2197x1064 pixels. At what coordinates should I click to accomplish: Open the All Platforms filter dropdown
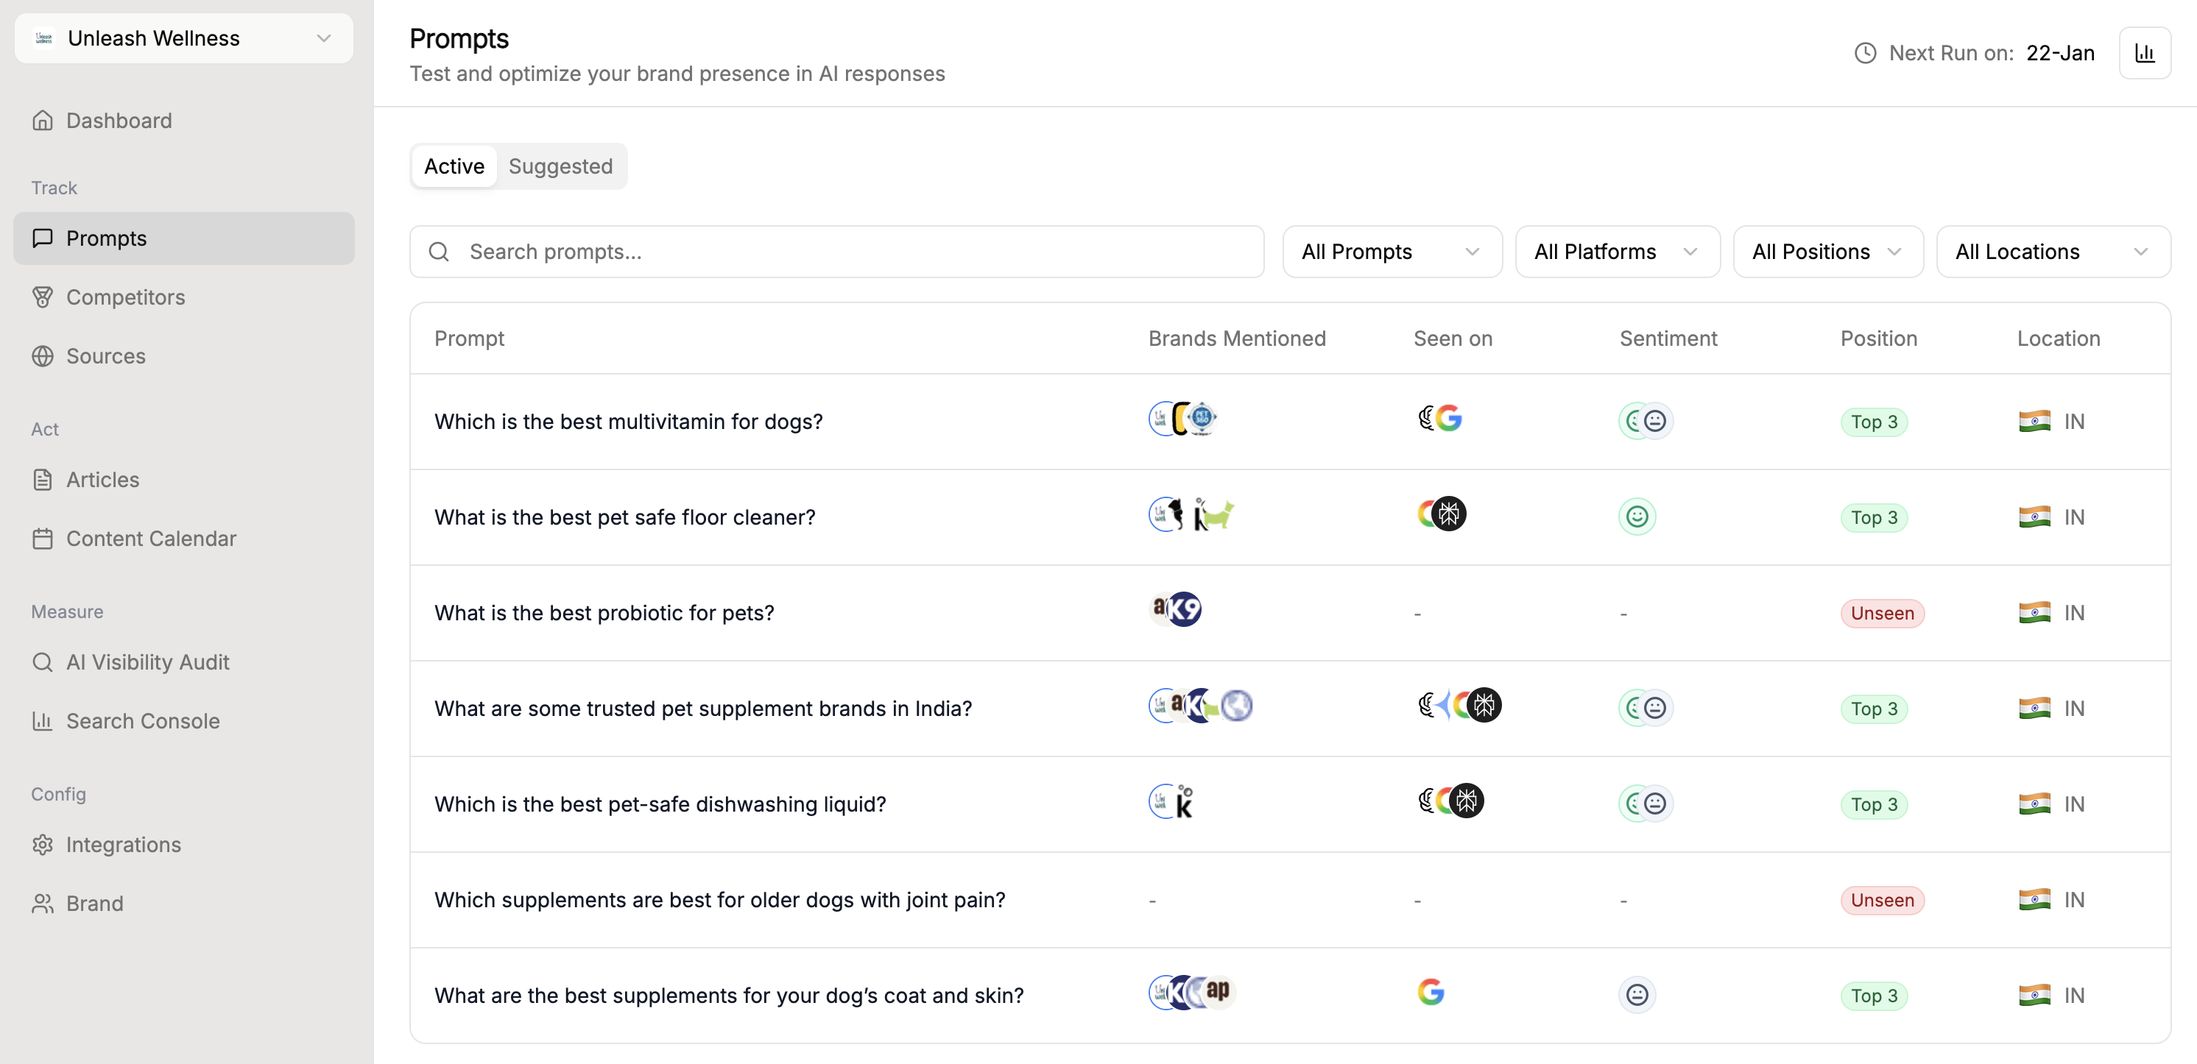click(1616, 252)
